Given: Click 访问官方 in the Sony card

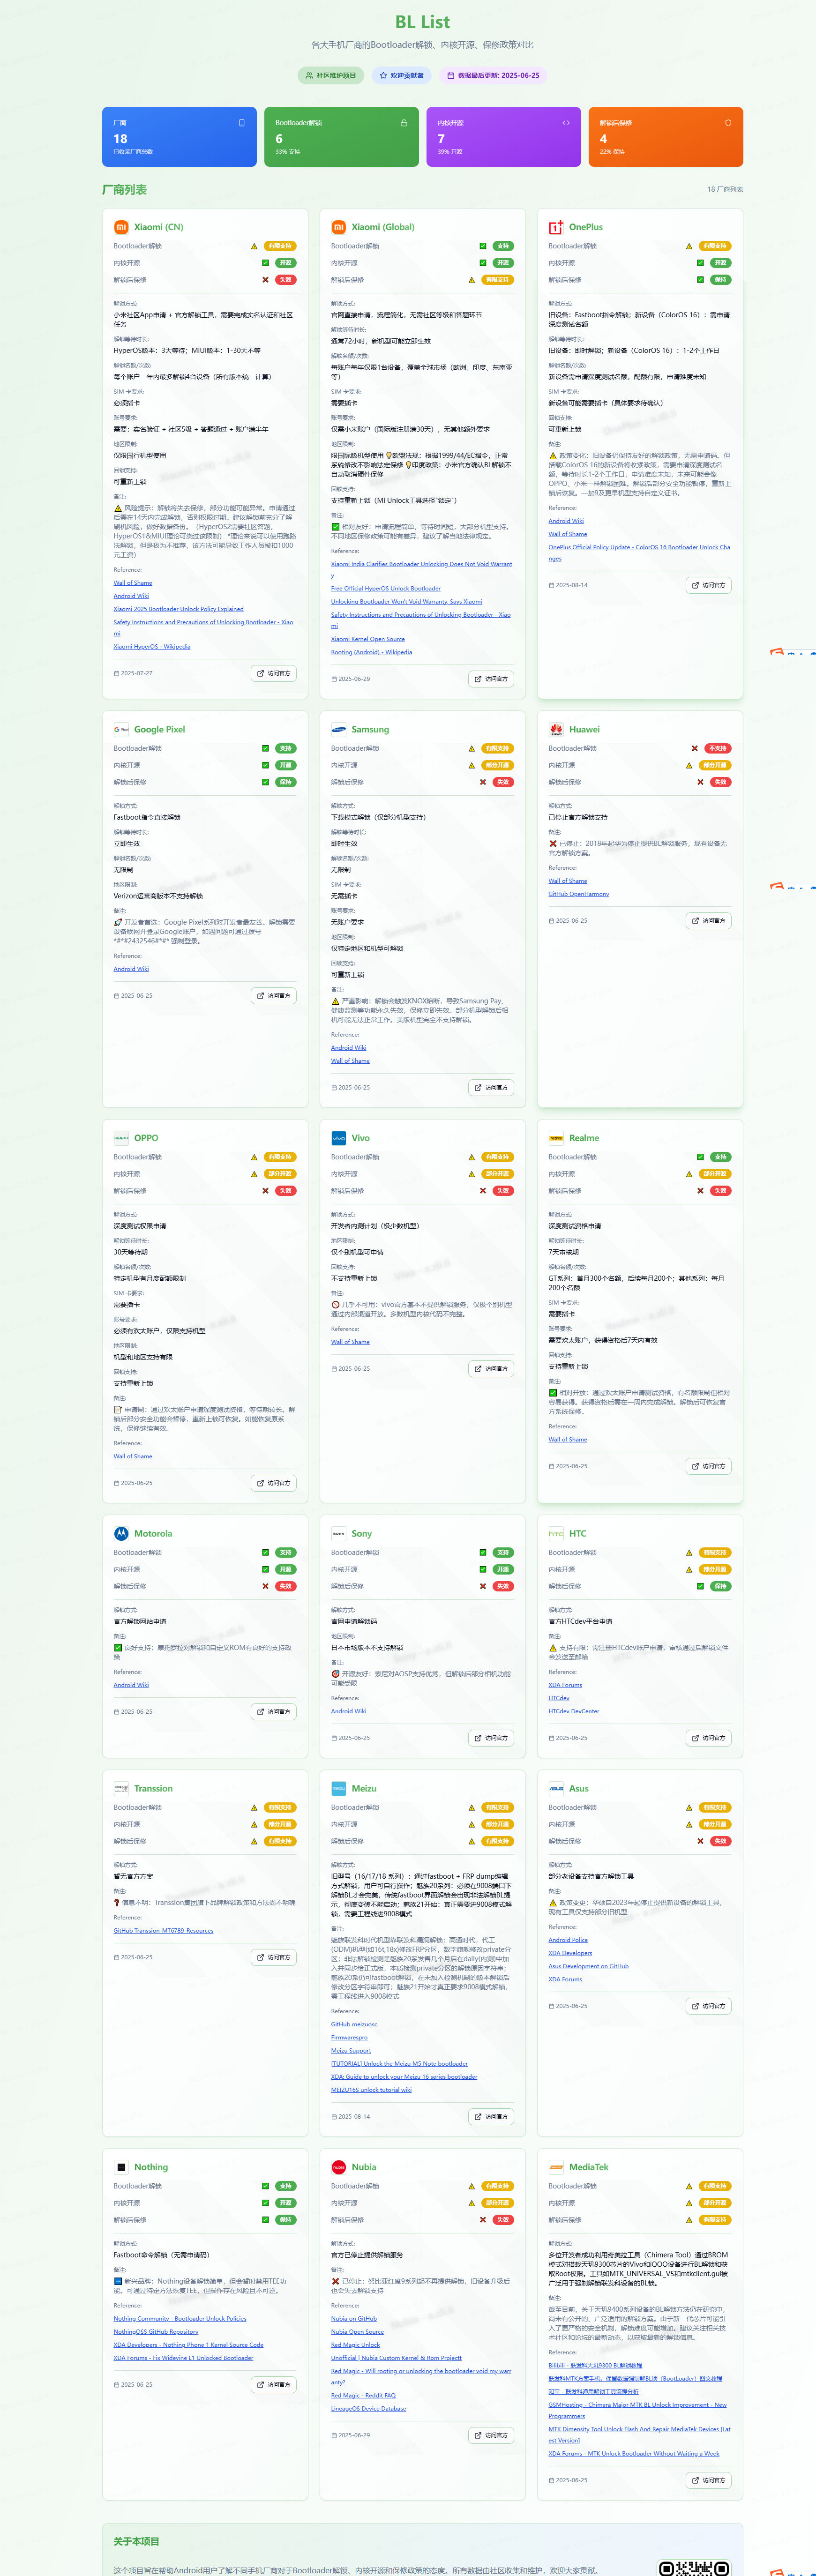Looking at the screenshot, I should tap(491, 1738).
